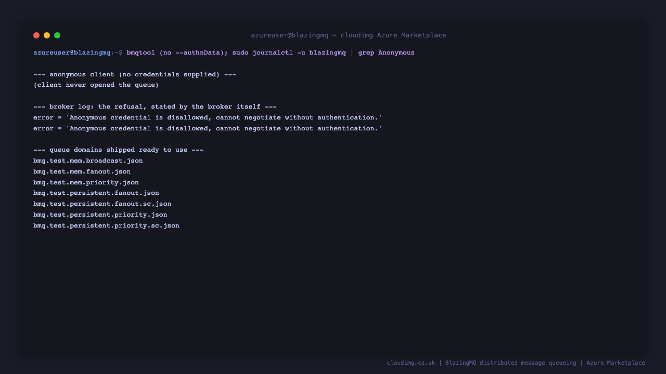Image resolution: width=666 pixels, height=374 pixels.
Task: Click the red close window dot
Action: [x=36, y=35]
